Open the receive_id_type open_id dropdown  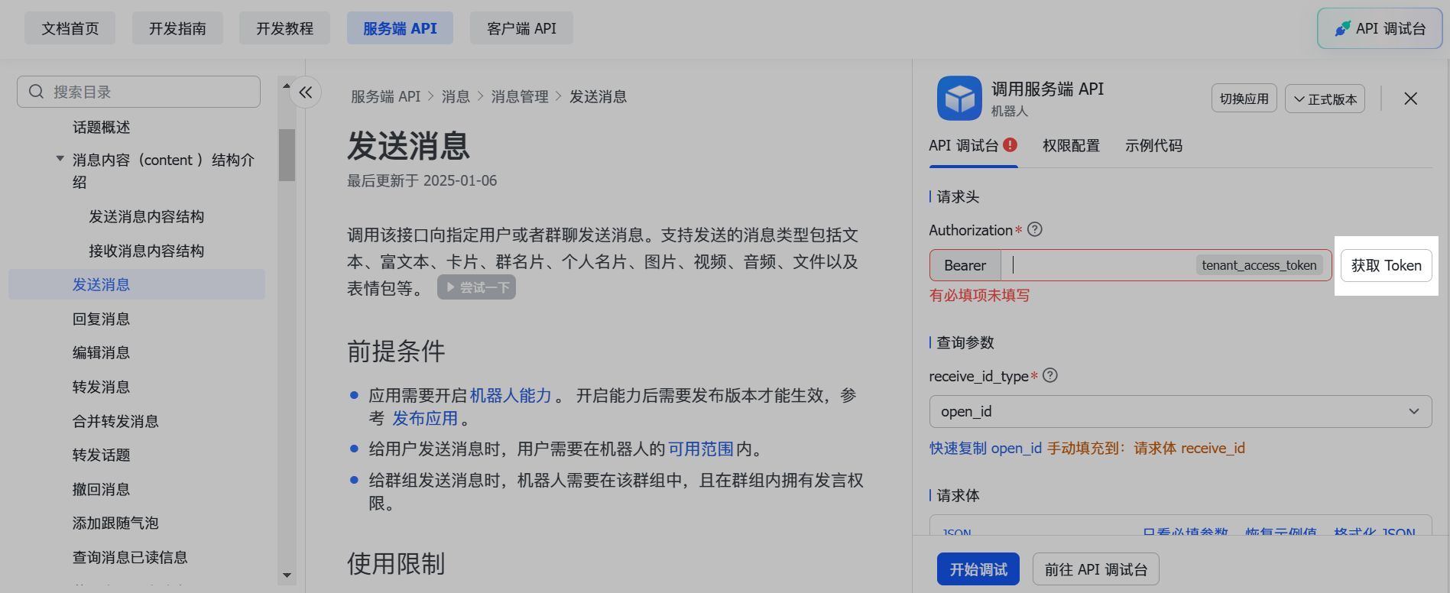(1179, 411)
